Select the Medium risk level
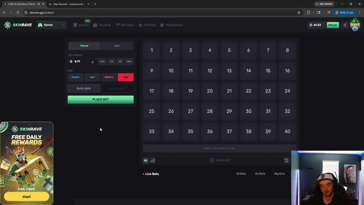364x205 pixels. [x=109, y=77]
